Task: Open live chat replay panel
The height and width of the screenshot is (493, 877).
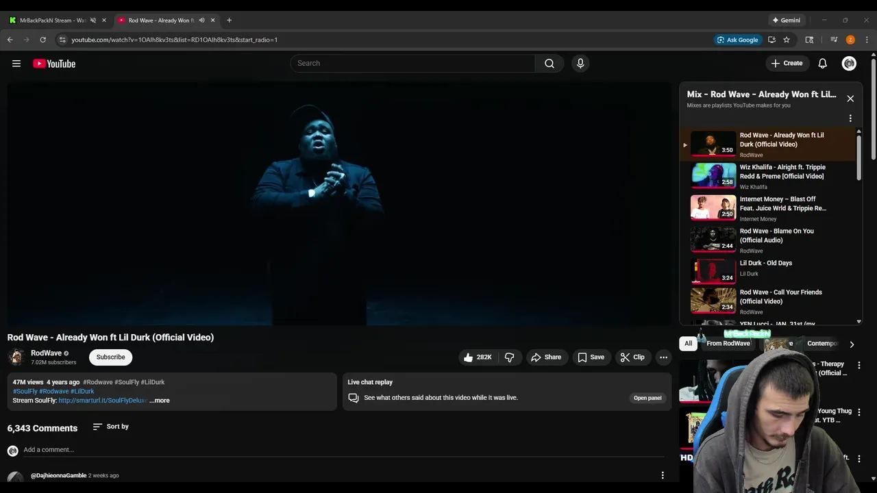Action: point(647,398)
